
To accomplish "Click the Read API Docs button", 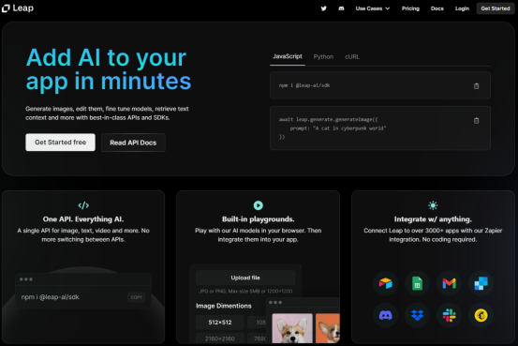I will point(133,143).
